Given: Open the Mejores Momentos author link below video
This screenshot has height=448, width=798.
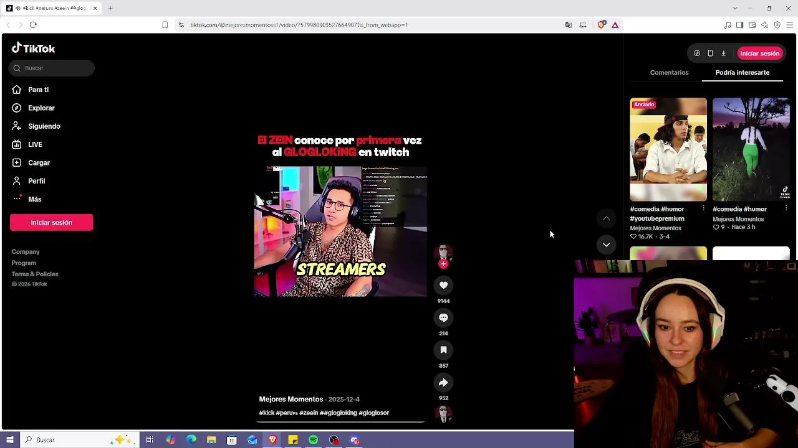Looking at the screenshot, I should [x=291, y=399].
